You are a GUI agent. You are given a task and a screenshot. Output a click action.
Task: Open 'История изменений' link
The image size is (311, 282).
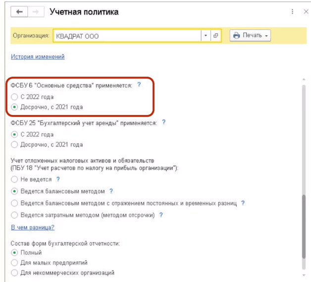38,56
